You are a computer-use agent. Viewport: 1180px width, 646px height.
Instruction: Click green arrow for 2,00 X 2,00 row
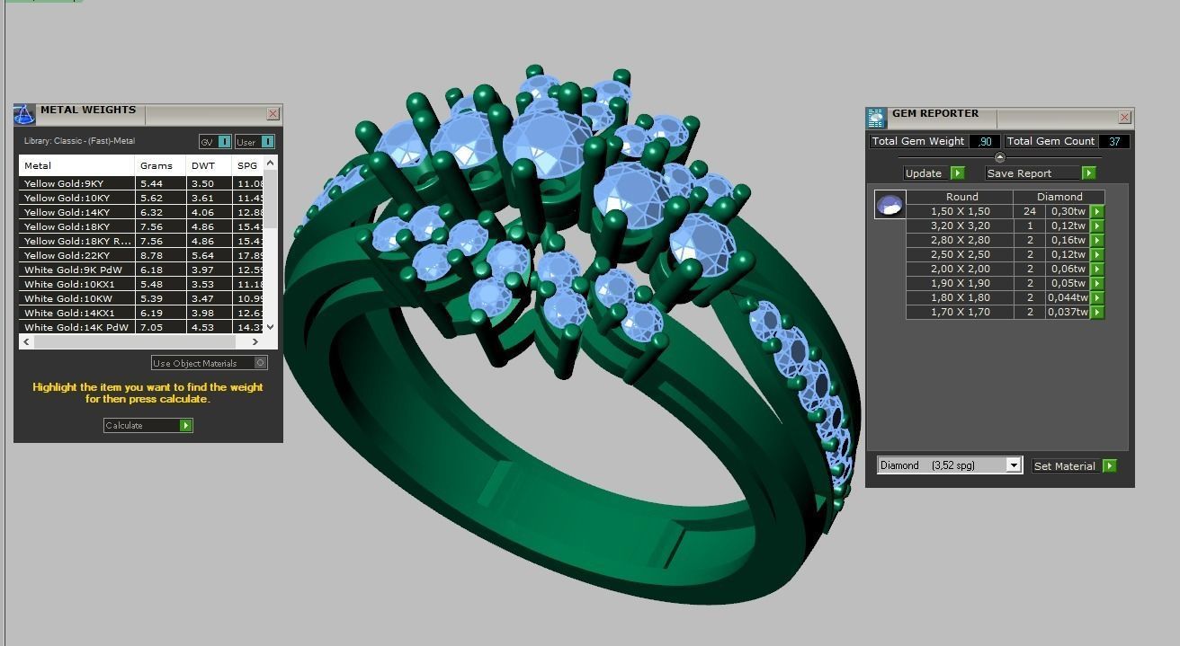(1096, 270)
